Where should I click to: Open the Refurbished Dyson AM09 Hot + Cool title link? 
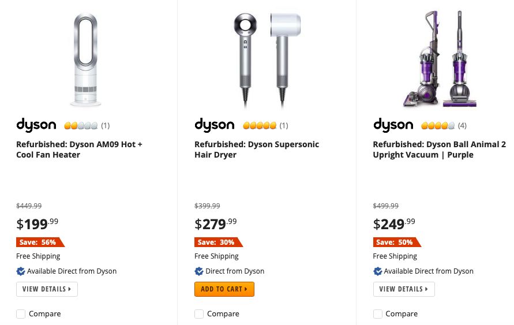(x=79, y=150)
